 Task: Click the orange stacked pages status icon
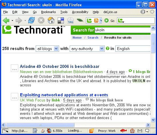92,131
